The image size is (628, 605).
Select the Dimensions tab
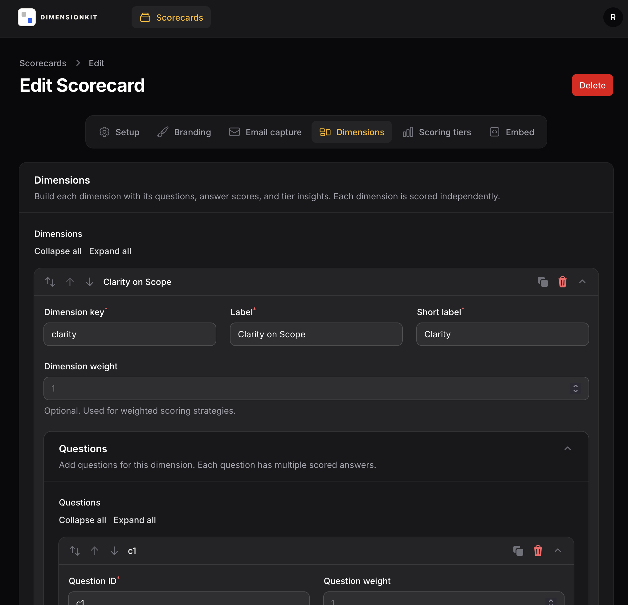[352, 132]
